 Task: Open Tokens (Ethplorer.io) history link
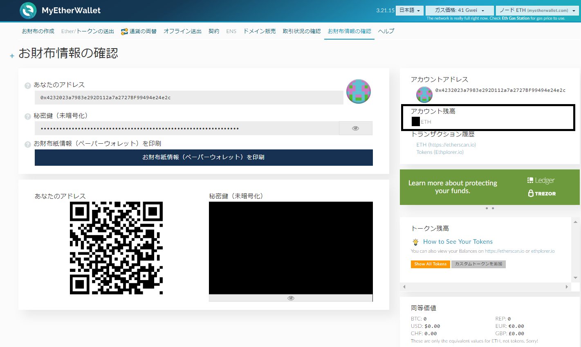[440, 152]
